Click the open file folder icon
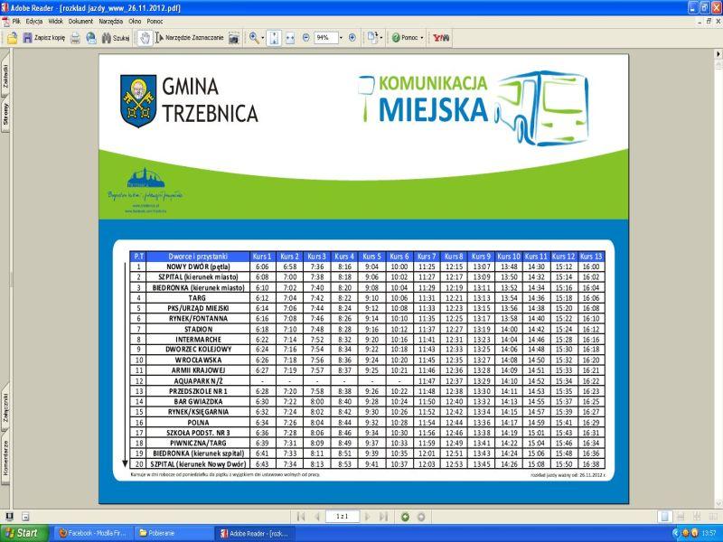 tap(13, 38)
